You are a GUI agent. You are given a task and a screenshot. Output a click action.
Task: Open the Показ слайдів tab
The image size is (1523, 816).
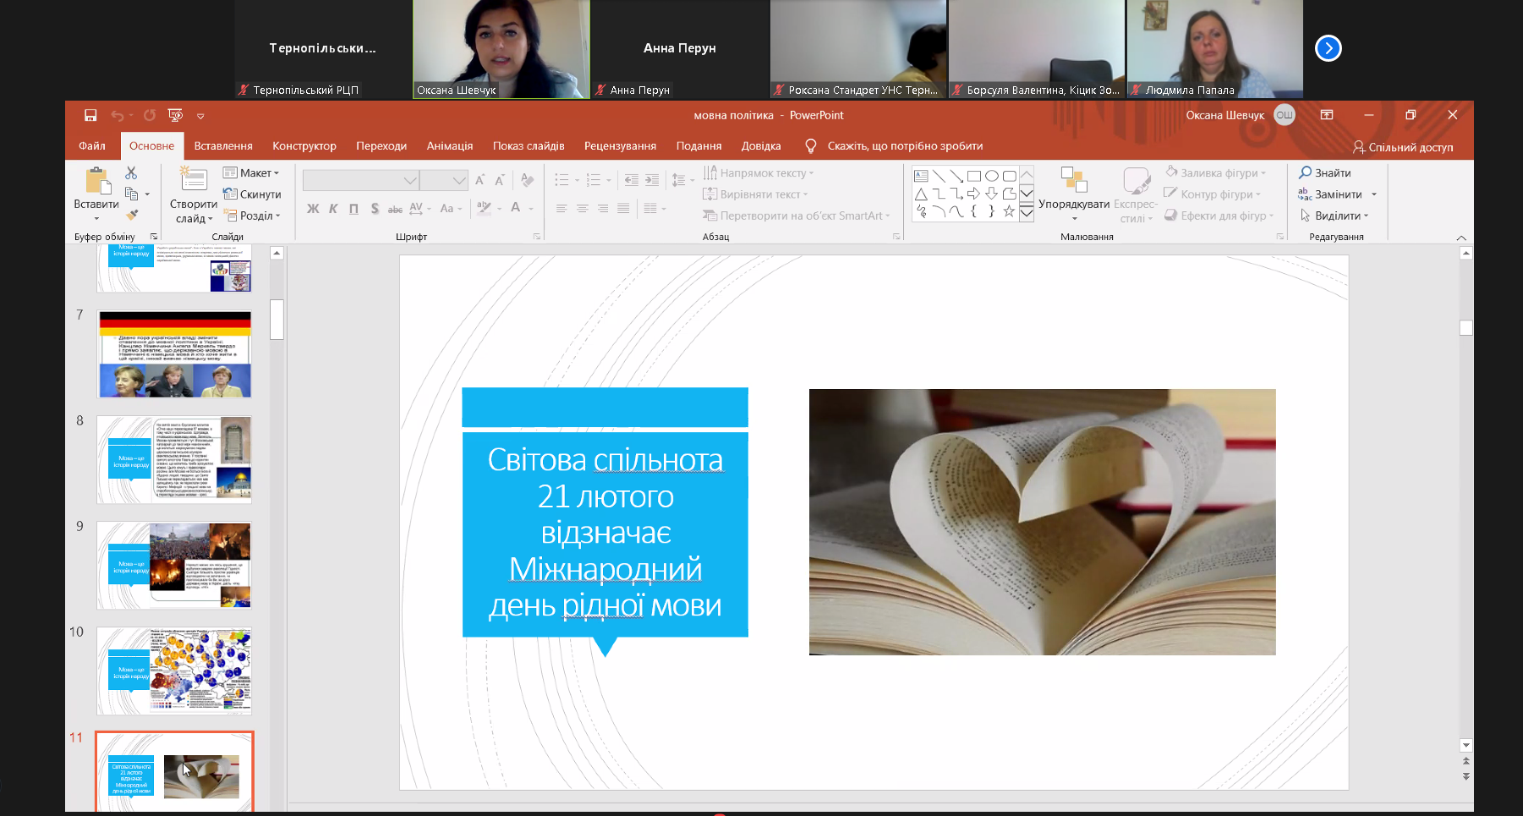[x=529, y=145]
